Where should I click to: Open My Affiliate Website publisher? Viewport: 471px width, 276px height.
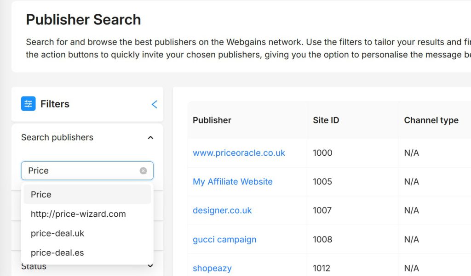(x=232, y=181)
